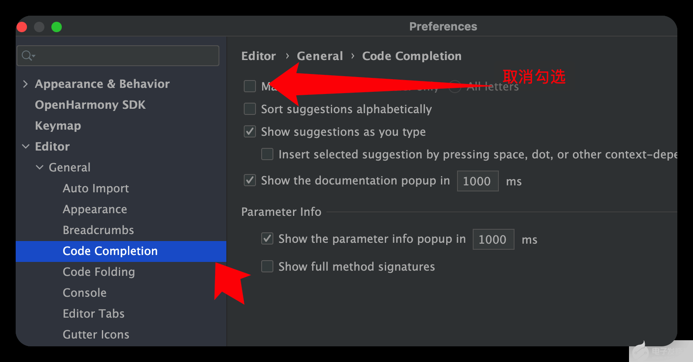Image resolution: width=693 pixels, height=362 pixels.
Task: Open OpenHarmony SDK settings
Action: [x=90, y=105]
